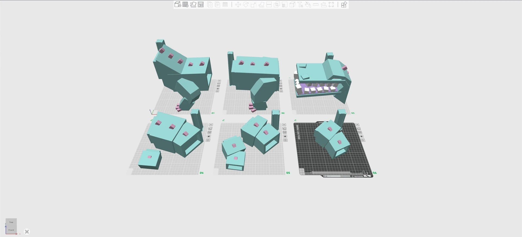The height and width of the screenshot is (237, 522).
Task: Select the Text Shape tool
Action: click(x=300, y=4)
